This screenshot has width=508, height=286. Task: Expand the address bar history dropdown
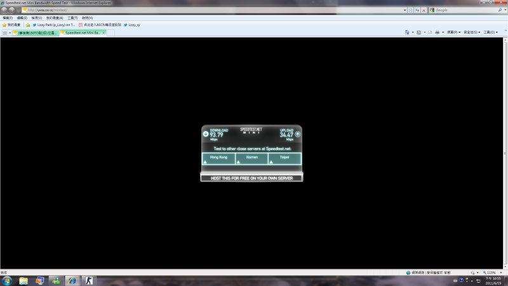(x=404, y=10)
